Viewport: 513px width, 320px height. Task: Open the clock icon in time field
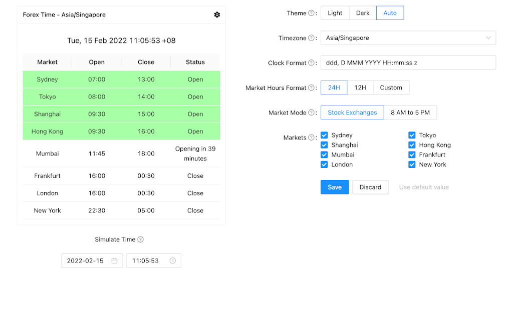coord(173,260)
